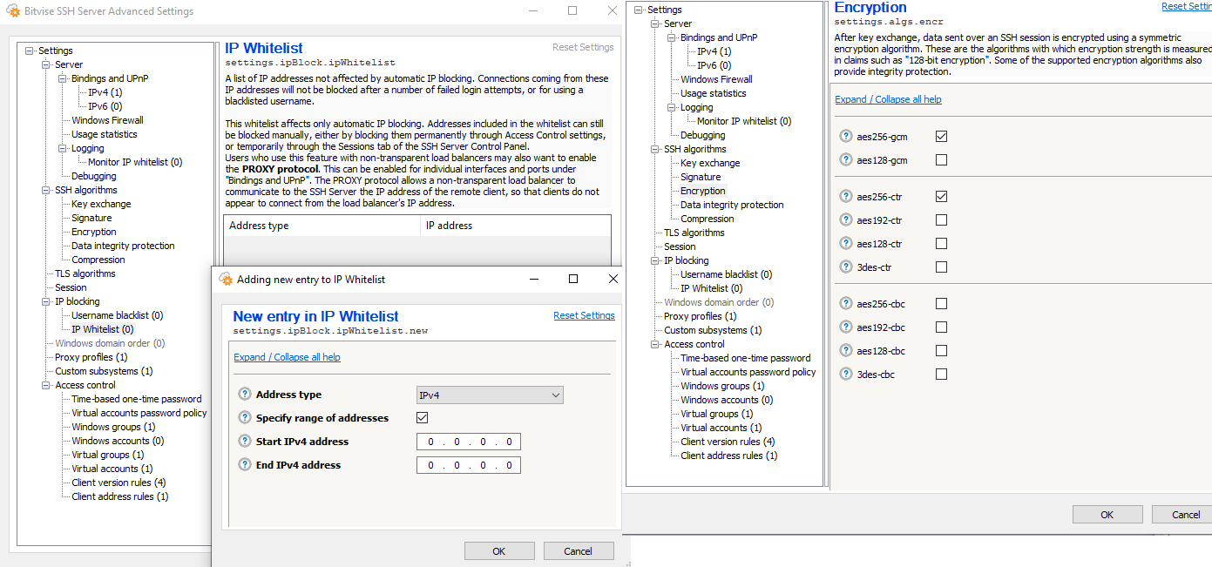
Task: Check the aes256-cbc checkbox
Action: click(x=941, y=304)
